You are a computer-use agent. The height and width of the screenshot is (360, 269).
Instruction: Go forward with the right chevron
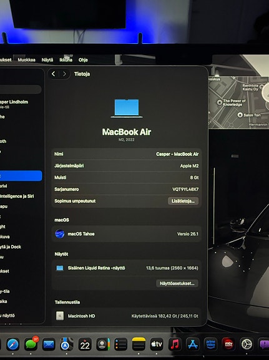click(x=64, y=74)
